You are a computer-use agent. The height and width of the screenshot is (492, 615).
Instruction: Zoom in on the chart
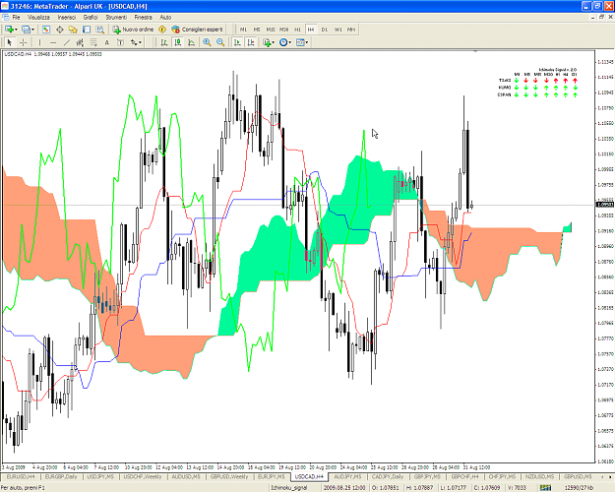[207, 42]
